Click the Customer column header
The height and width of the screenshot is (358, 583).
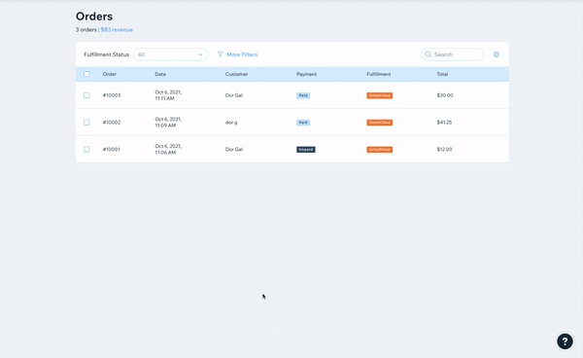pos(236,74)
